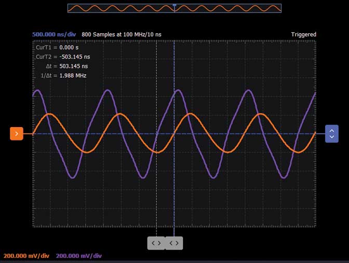This screenshot has width=349, height=263.
Task: Click the Triggered status label
Action: 303,34
